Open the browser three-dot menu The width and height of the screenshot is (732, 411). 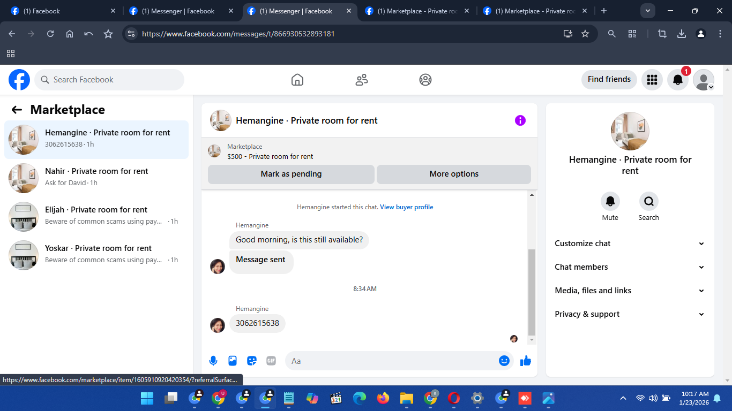pyautogui.click(x=720, y=34)
